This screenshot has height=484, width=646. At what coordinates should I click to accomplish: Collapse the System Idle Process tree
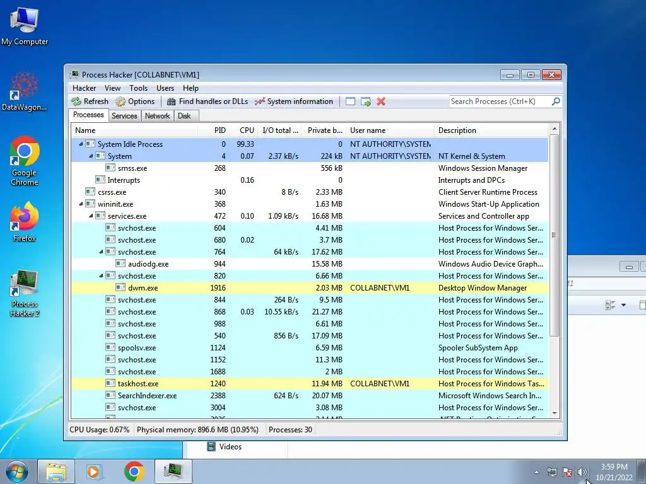coord(81,144)
